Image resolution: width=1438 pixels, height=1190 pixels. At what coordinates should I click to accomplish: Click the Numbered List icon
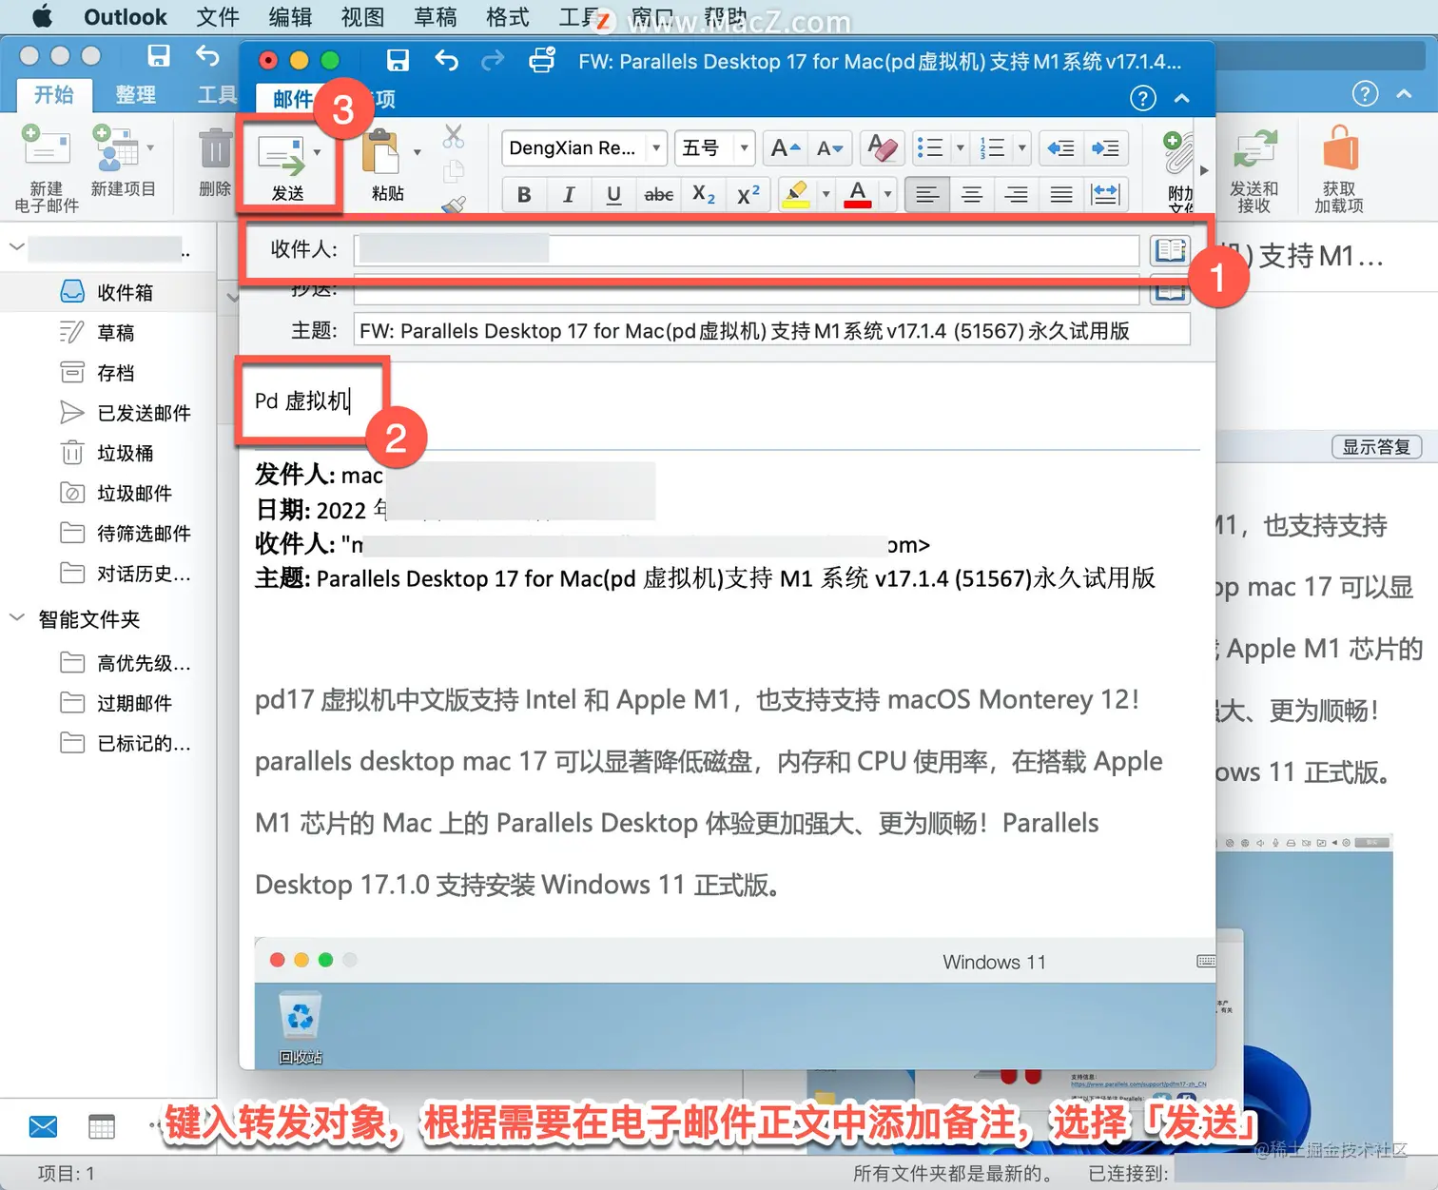click(992, 147)
